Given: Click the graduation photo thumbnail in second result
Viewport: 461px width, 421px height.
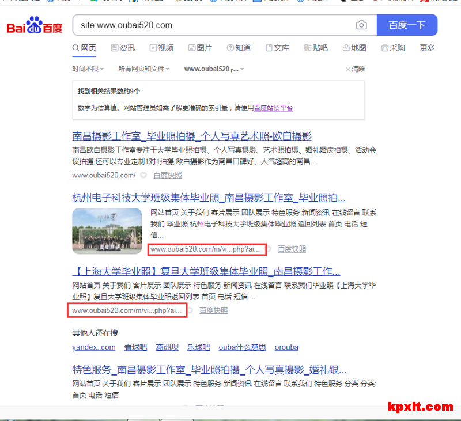Looking at the screenshot, I should pyautogui.click(x=107, y=231).
